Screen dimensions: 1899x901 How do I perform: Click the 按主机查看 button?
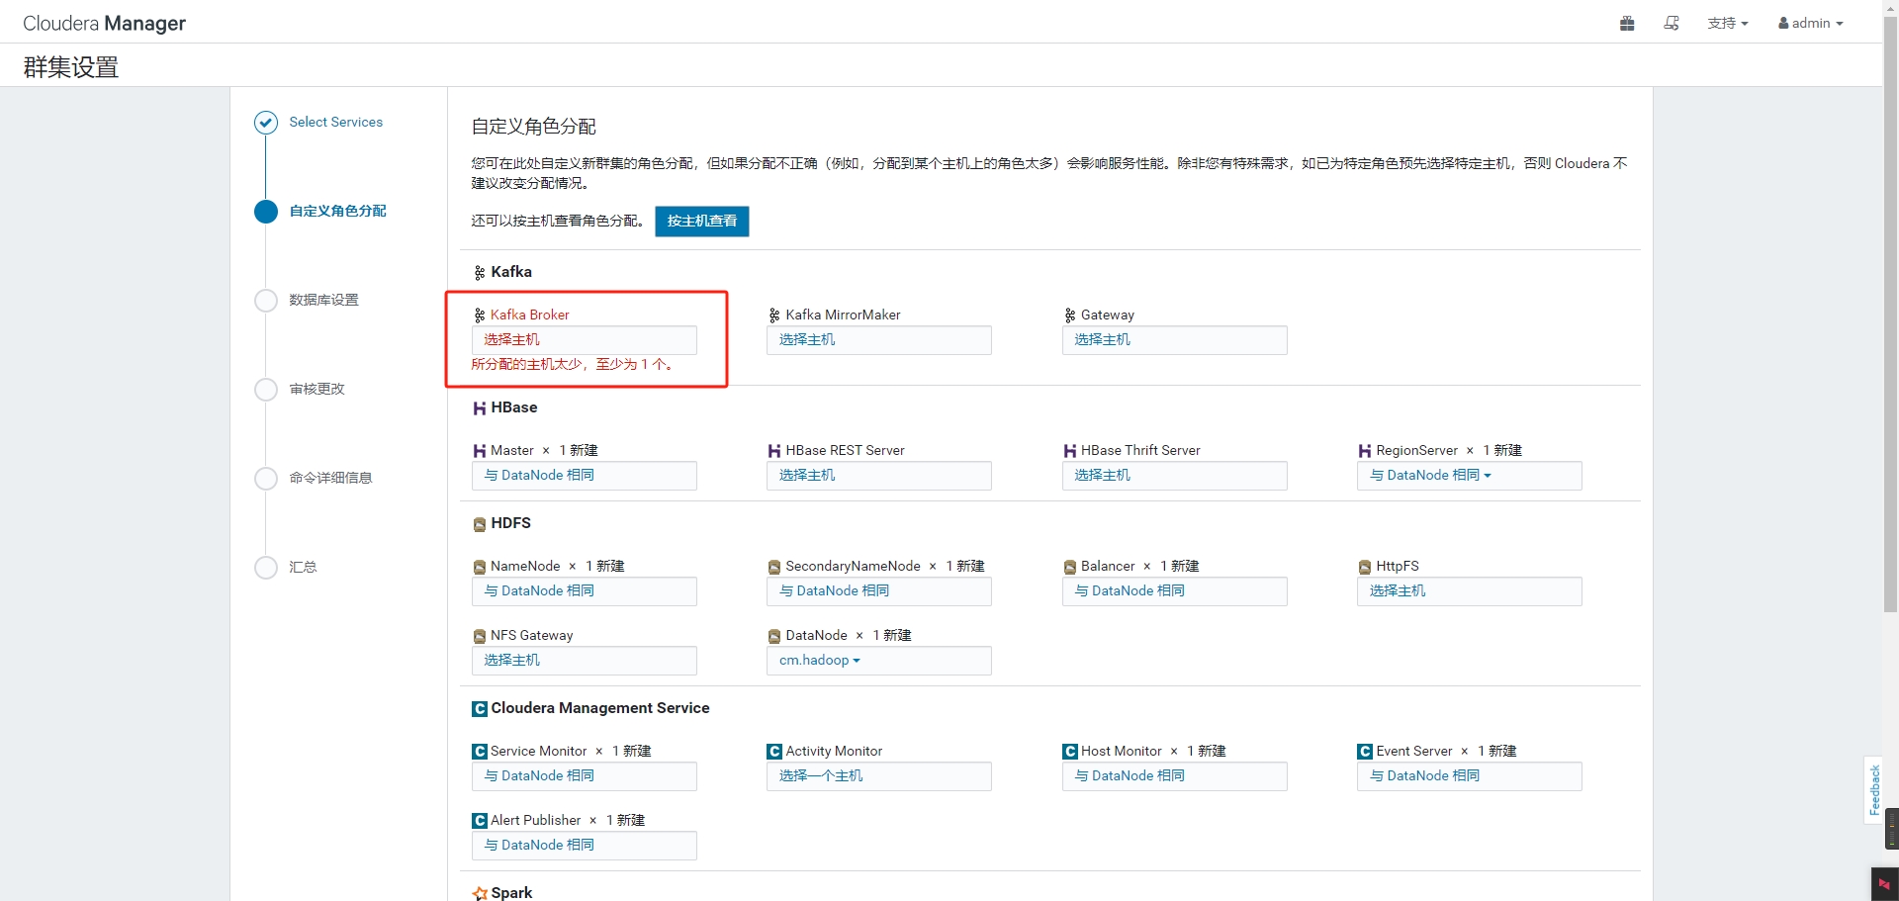(x=702, y=221)
